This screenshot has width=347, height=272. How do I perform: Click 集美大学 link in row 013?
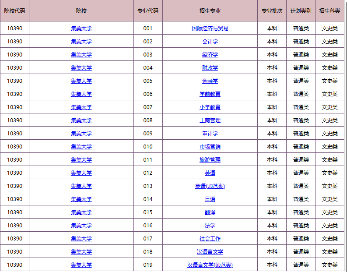tap(81, 186)
